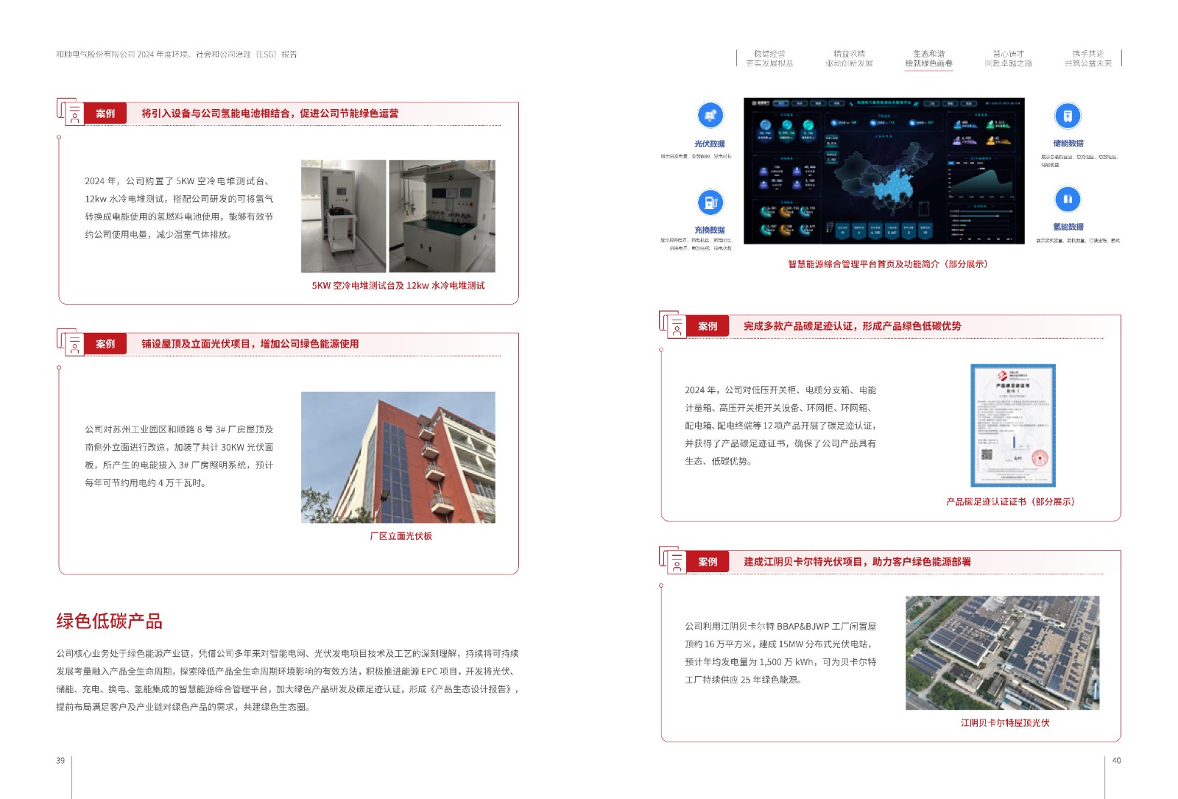This screenshot has height=799, width=1178.
Task: Click the case document icon beside 铺设屋顶及立面光伏项目
Action: 71,343
